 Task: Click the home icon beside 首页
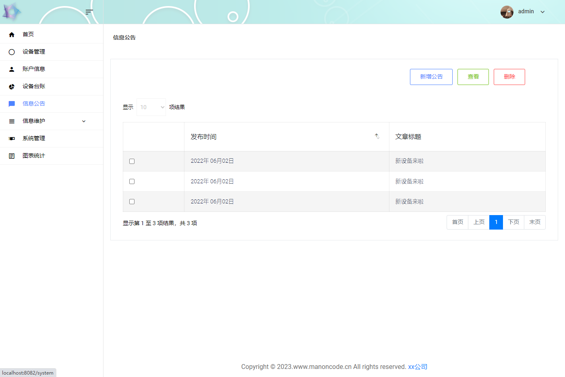tap(12, 35)
